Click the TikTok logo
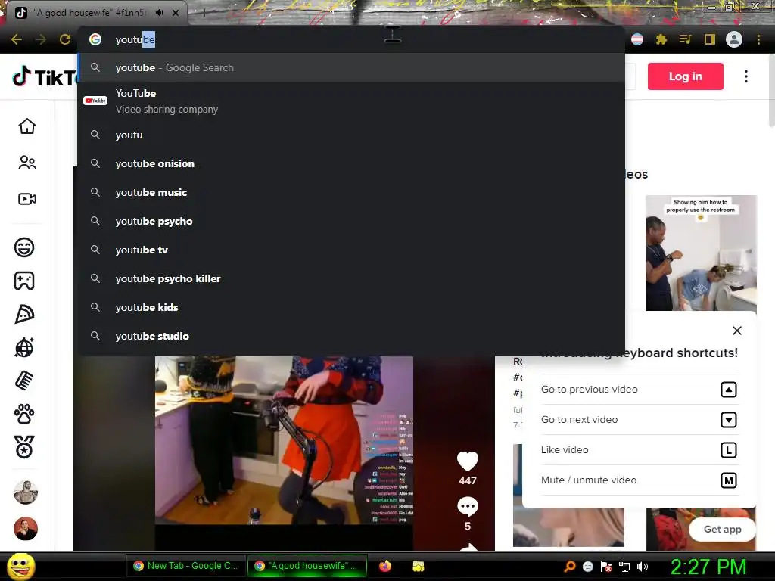Image resolution: width=775 pixels, height=581 pixels. (x=45, y=77)
